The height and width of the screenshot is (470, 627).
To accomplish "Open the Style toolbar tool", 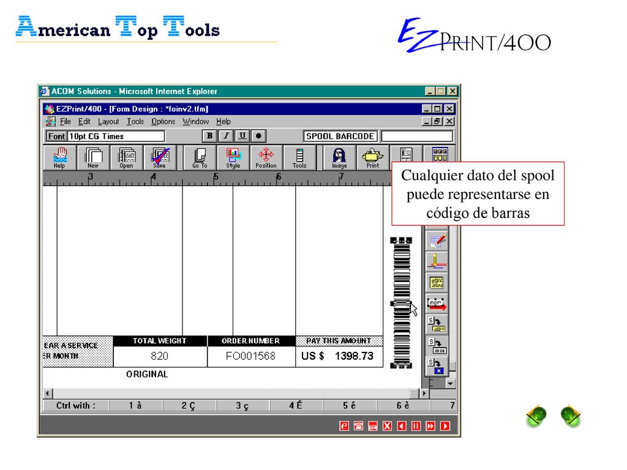I will click(x=233, y=158).
